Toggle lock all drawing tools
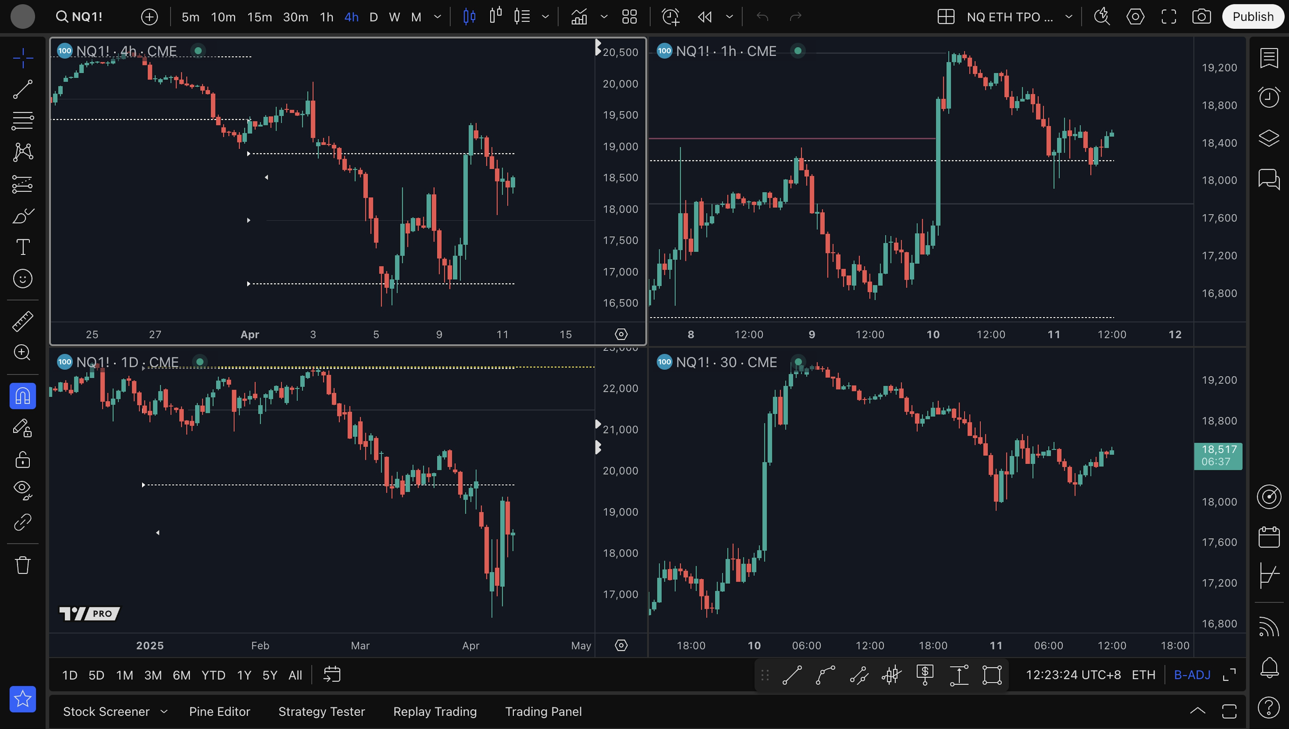Viewport: 1289px width, 729px height. tap(22, 459)
